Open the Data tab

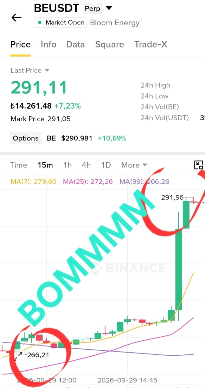coord(75,45)
